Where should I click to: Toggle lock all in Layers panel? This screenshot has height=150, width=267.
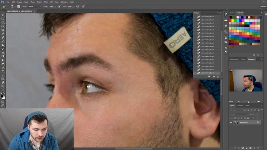click(248, 118)
